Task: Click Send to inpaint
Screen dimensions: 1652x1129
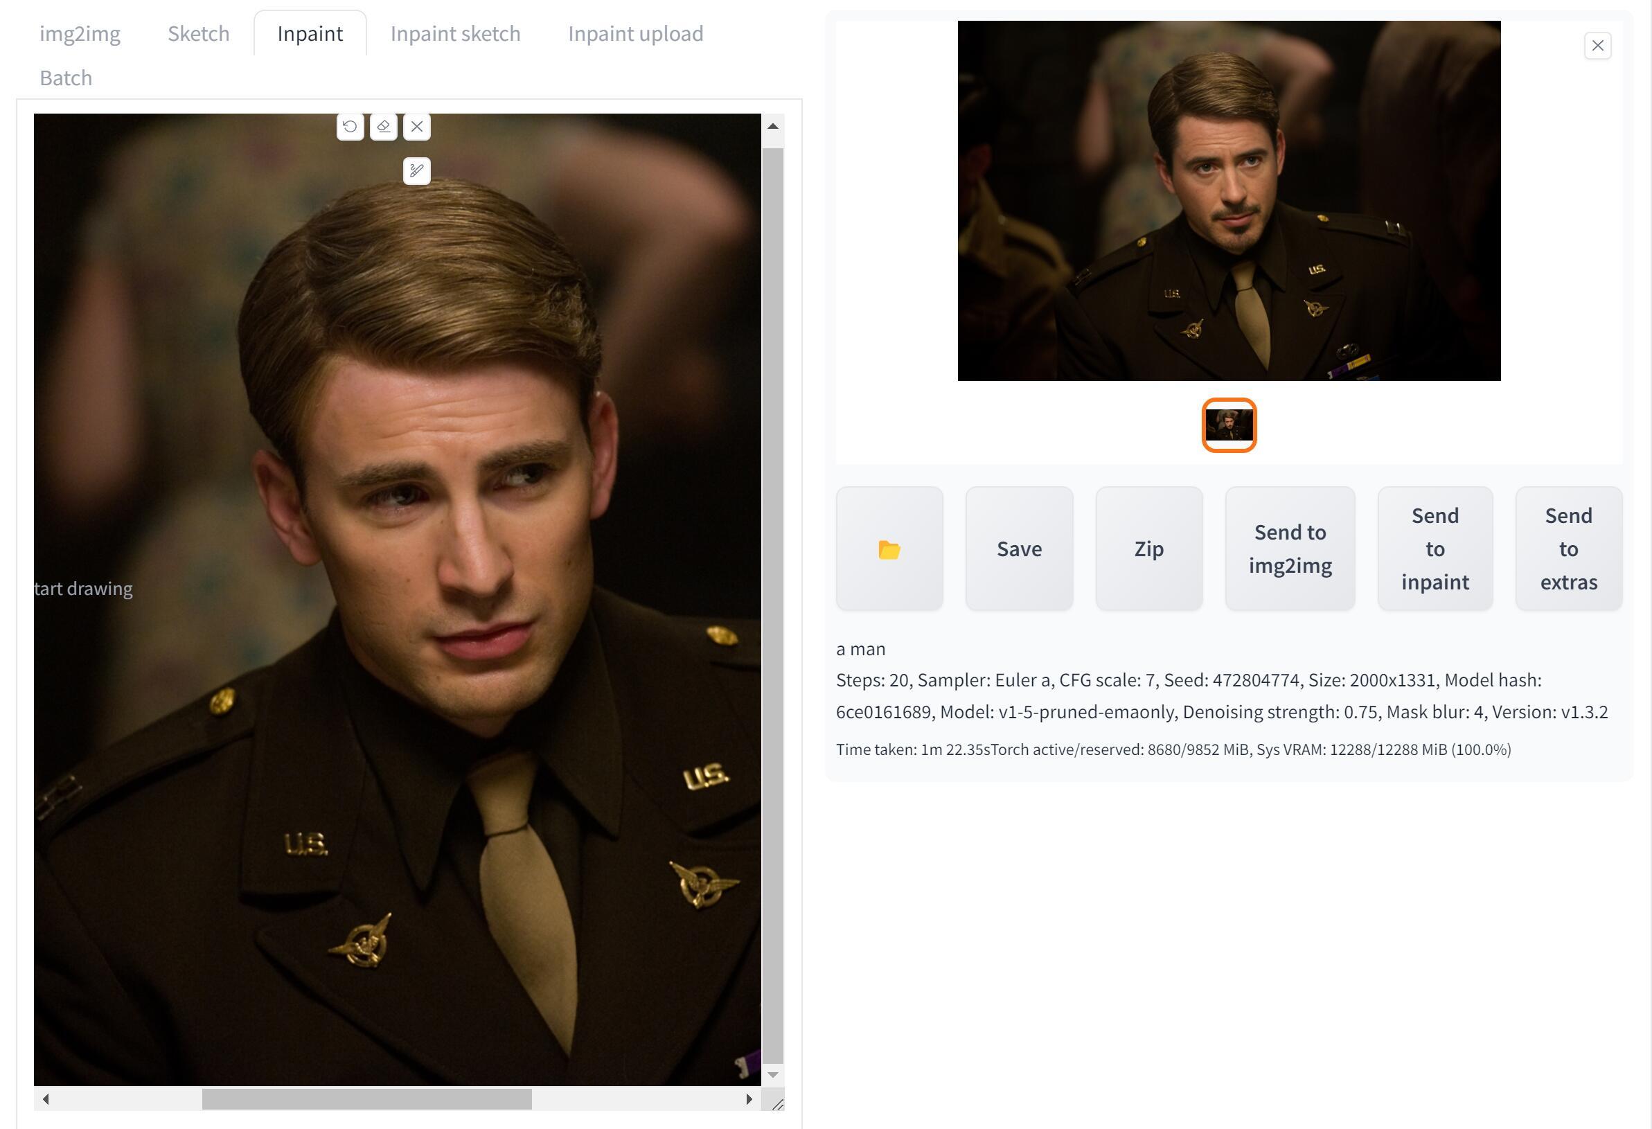Action: click(x=1435, y=549)
